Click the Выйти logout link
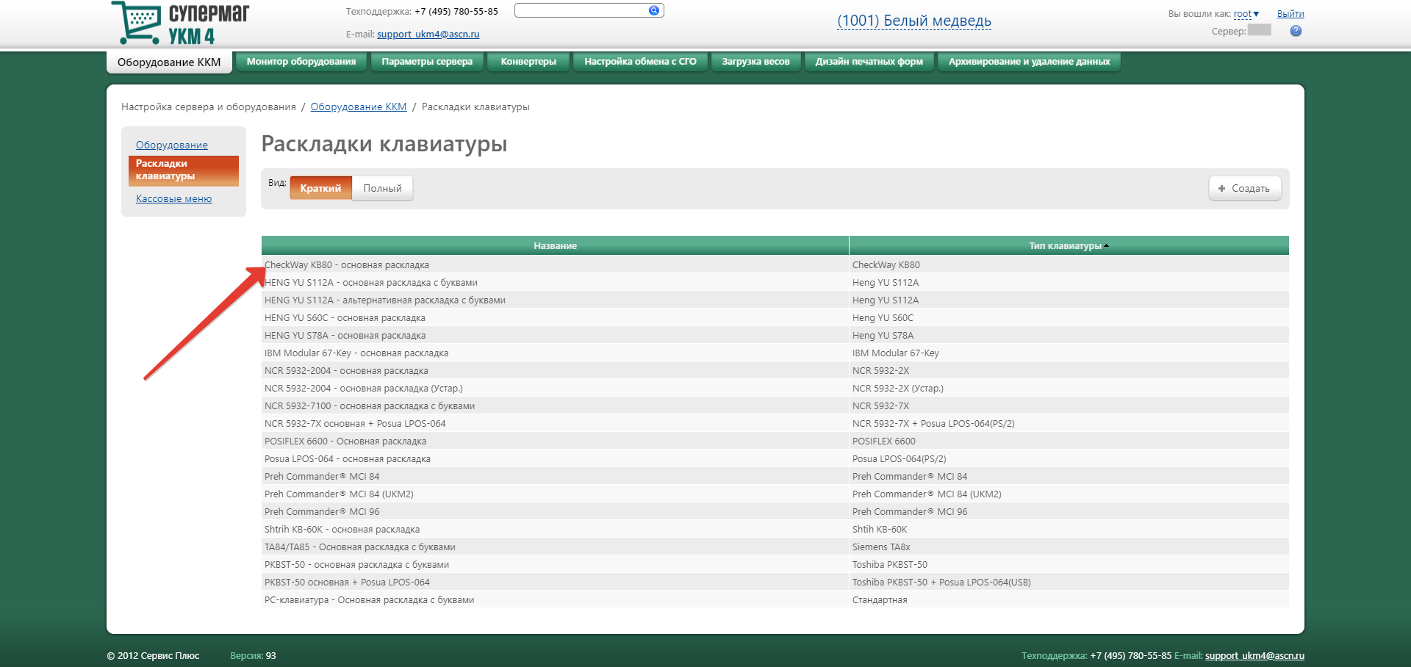Screen dimensions: 1411x667 (x=1290, y=14)
